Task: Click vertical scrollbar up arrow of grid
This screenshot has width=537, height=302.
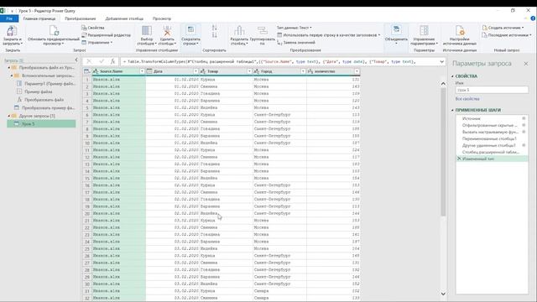Action: (443, 83)
